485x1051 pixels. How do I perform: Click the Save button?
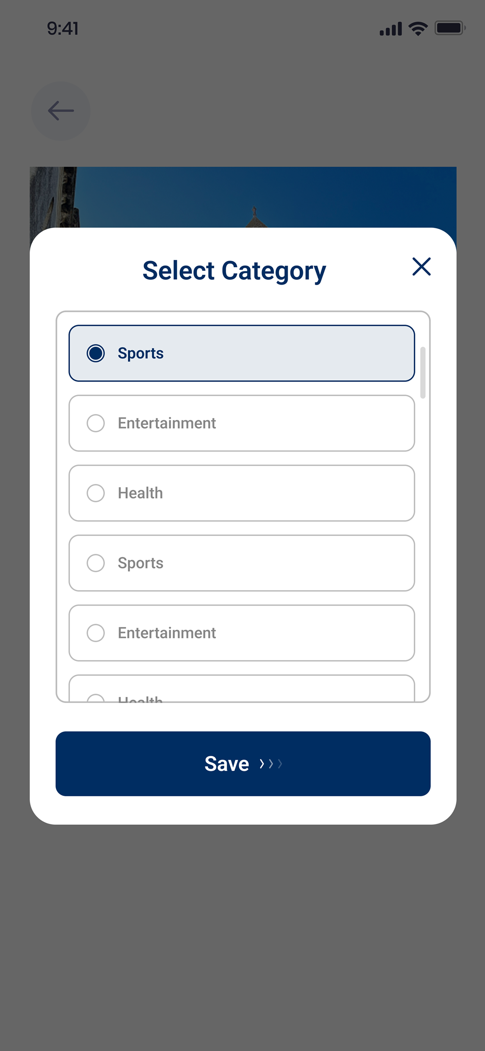pos(243,763)
